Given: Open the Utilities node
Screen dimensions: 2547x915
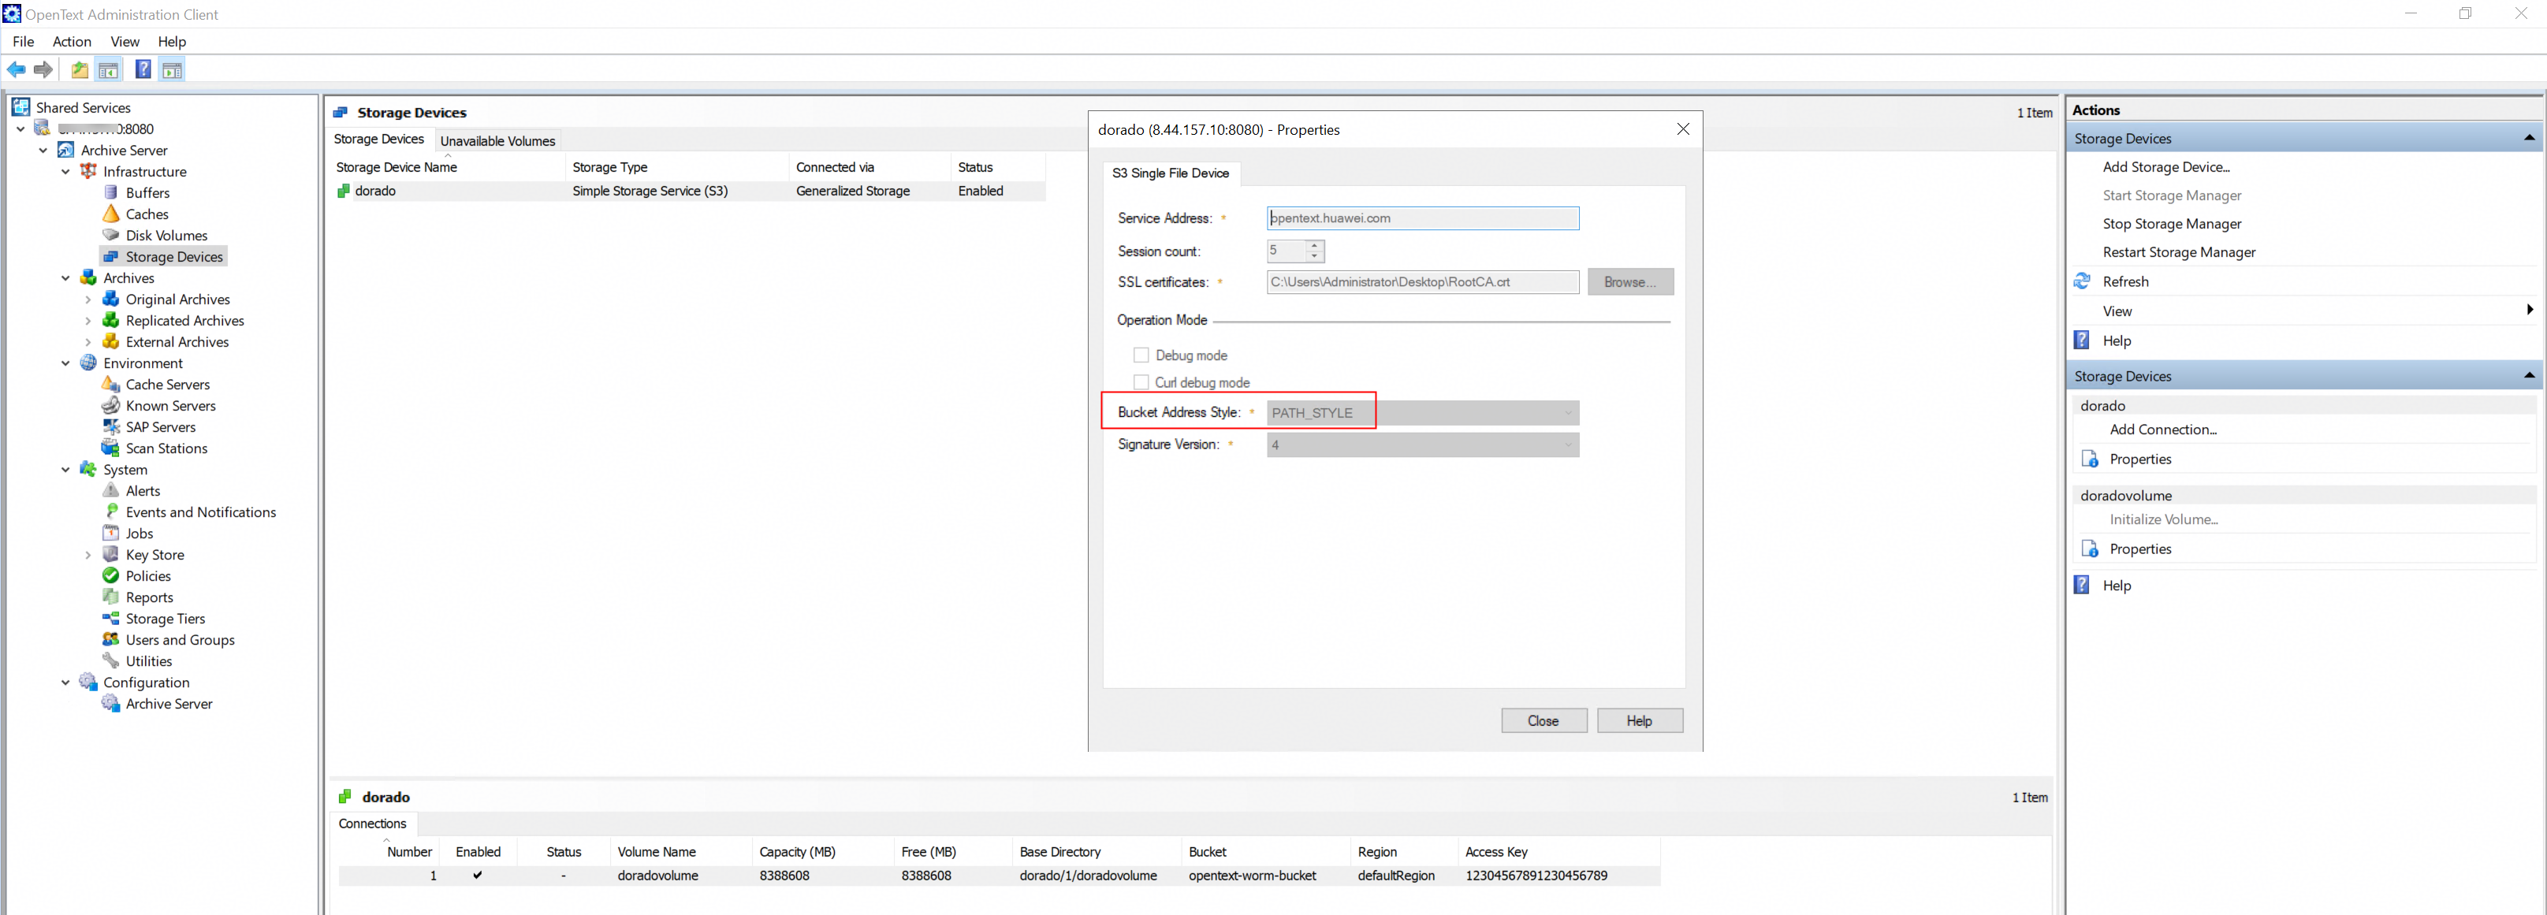Looking at the screenshot, I should 148,661.
